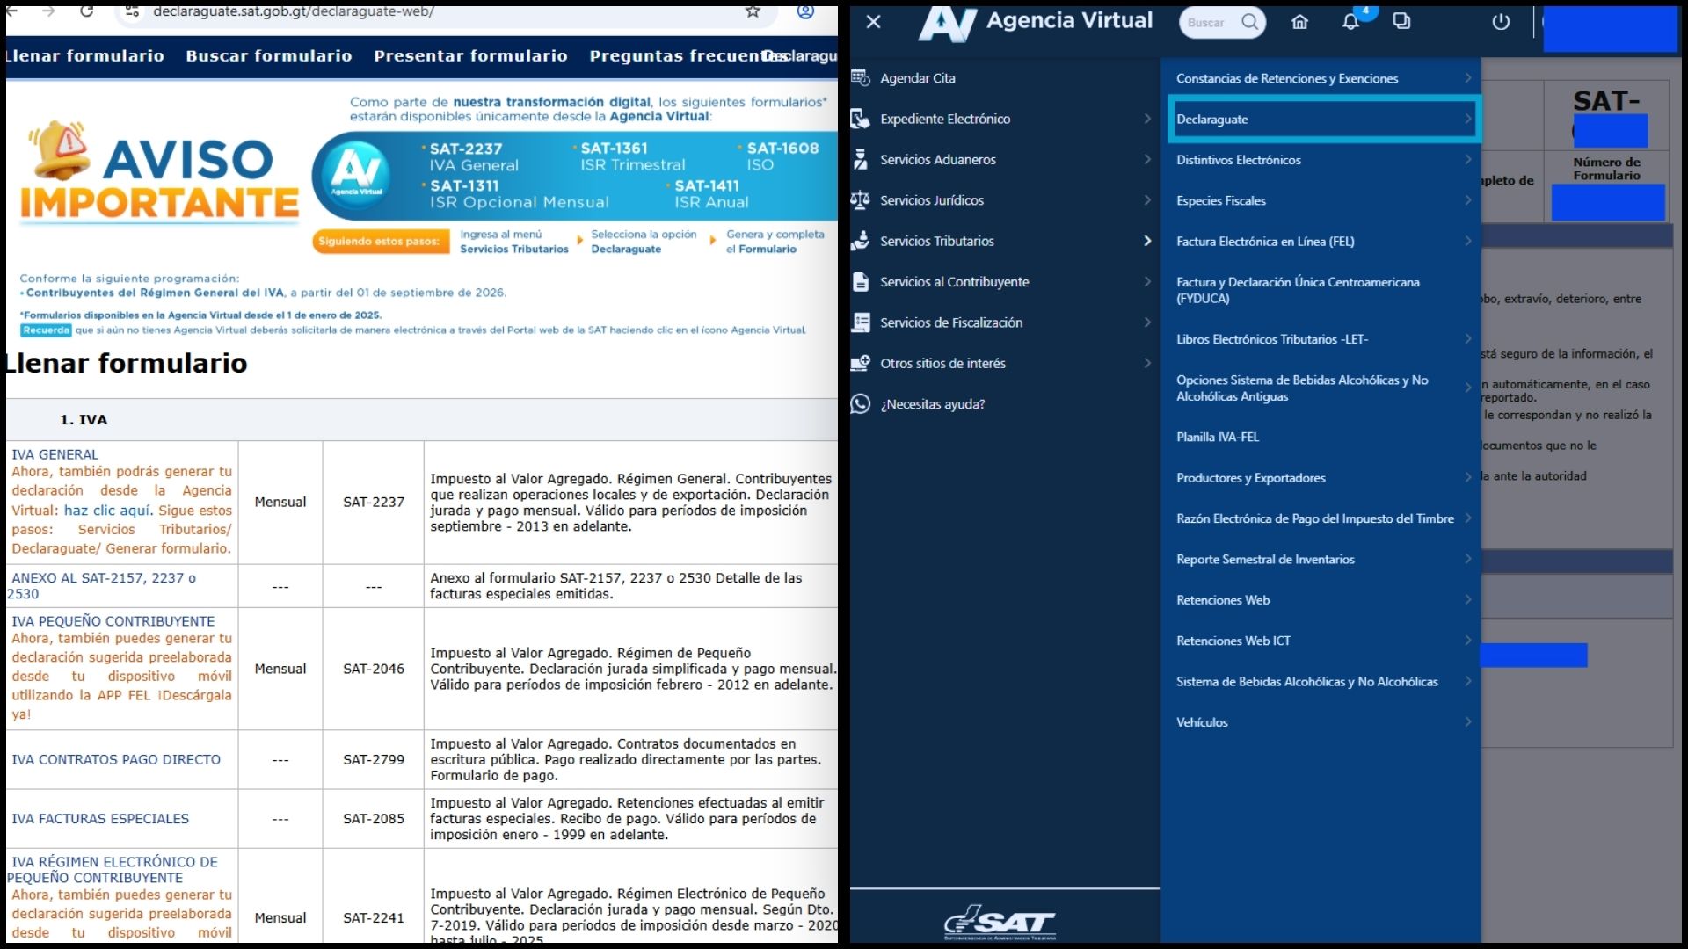1688x949 pixels.
Task: Click ¿Necesitas ayuda? help entry
Action: pos(933,403)
